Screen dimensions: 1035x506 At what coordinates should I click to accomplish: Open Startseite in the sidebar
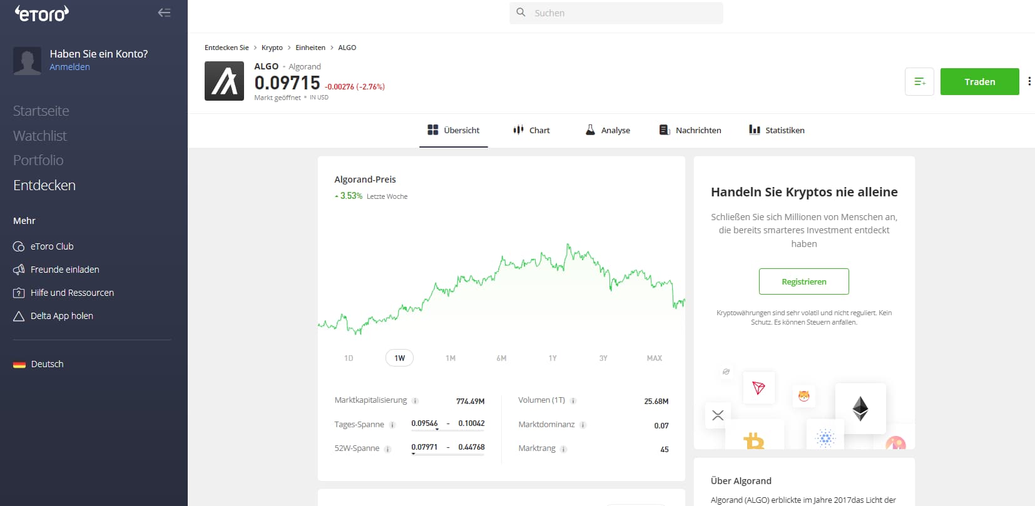pos(41,111)
